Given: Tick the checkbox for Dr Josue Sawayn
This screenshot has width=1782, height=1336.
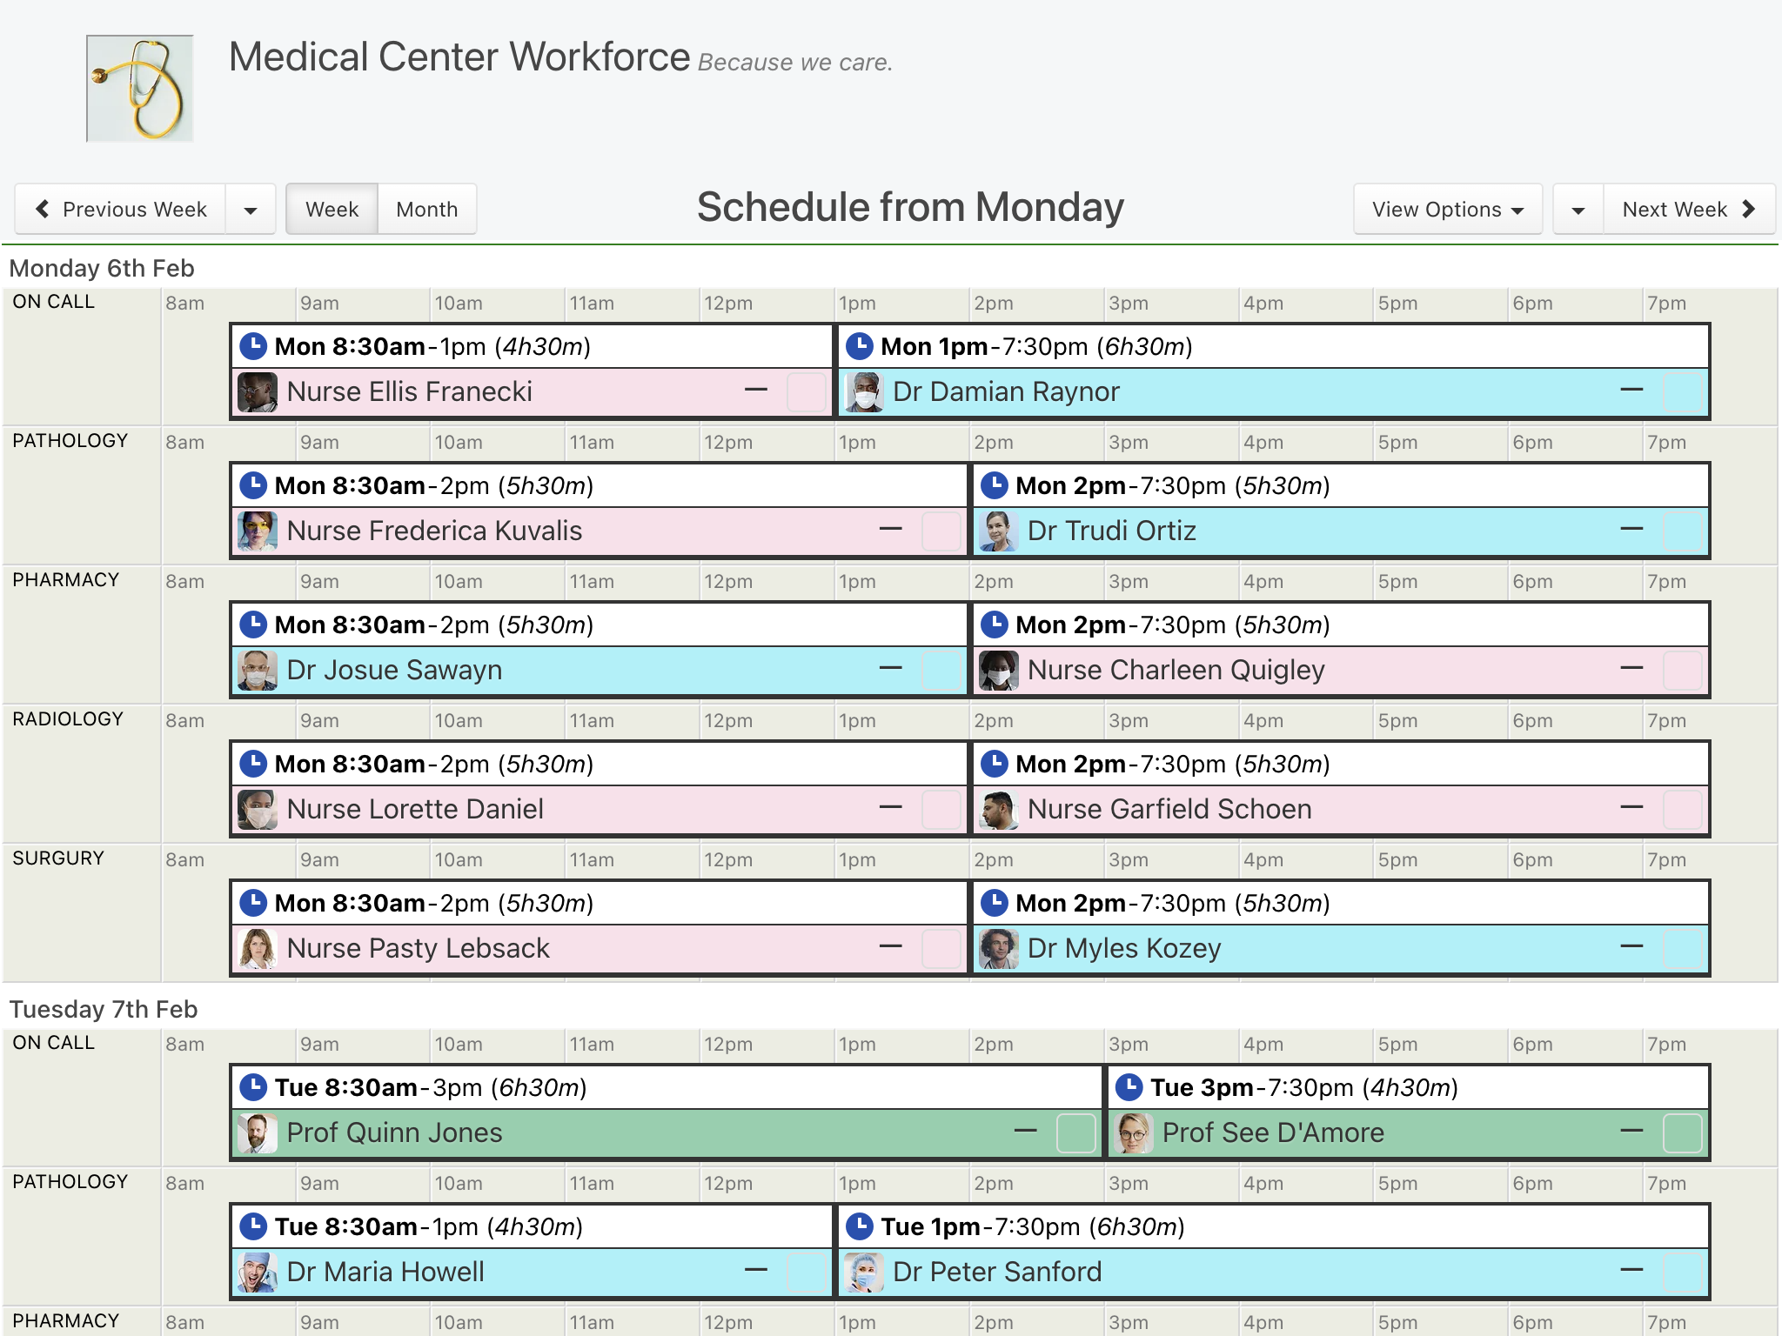Looking at the screenshot, I should pos(941,671).
